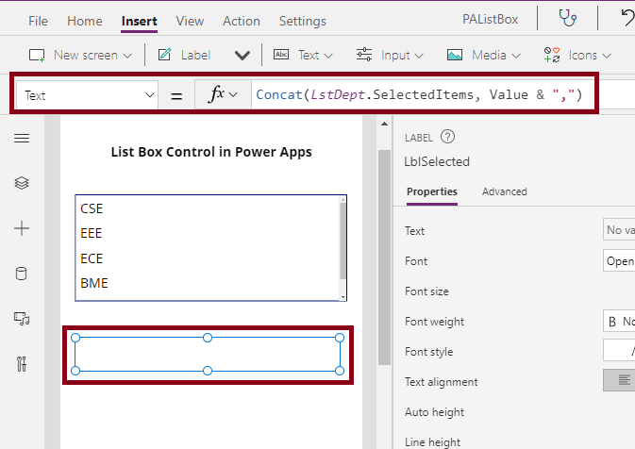Open the App checker stethoscope icon
Viewport: 635px width, 449px height.
click(567, 18)
